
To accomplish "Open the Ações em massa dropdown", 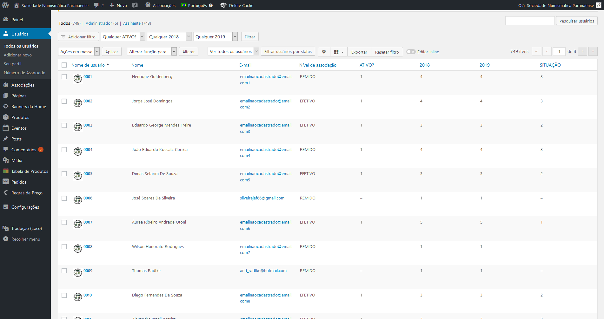I will [79, 52].
